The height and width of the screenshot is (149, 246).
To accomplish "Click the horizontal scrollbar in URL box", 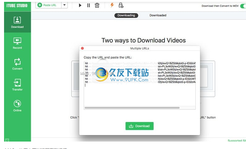I will pyautogui.click(x=132, y=108).
